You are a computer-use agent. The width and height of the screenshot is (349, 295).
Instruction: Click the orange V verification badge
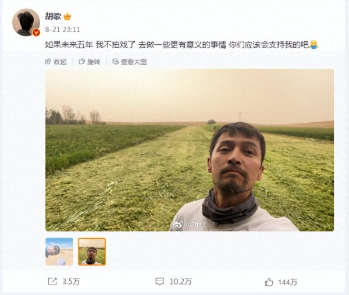coord(36,33)
